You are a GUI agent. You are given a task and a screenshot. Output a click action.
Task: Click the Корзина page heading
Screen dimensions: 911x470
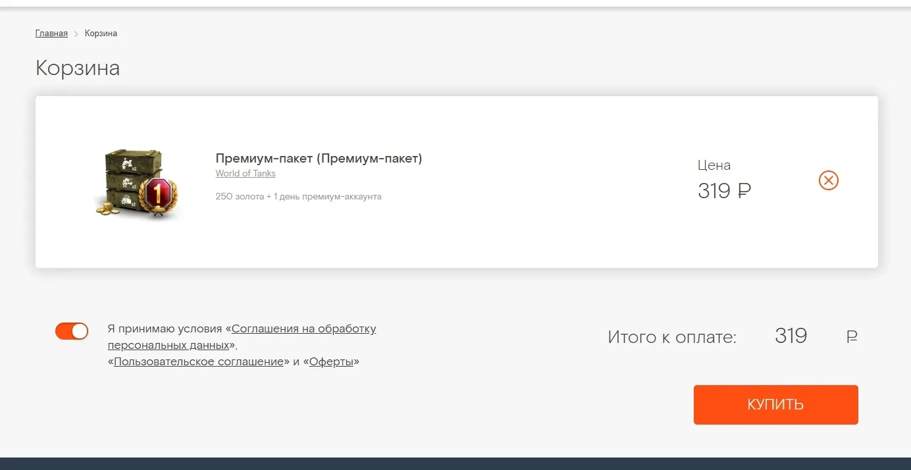[x=78, y=68]
